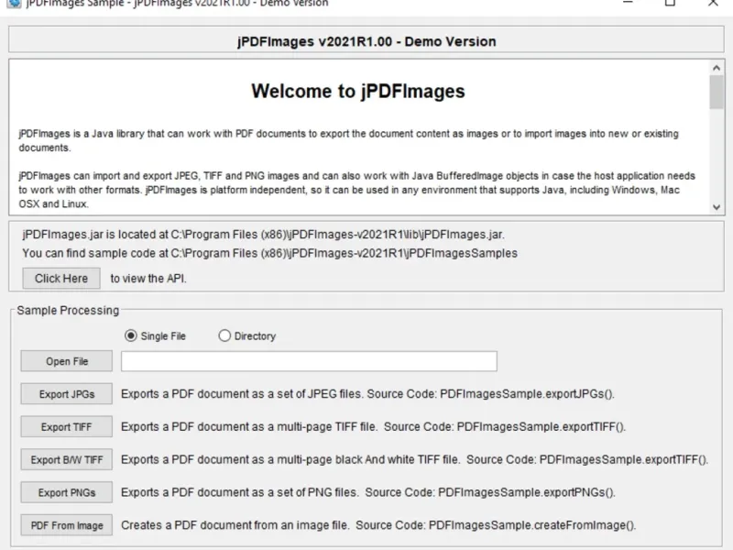Click the black and white TIFF description
Image resolution: width=733 pixels, height=550 pixels.
pyautogui.click(x=415, y=459)
